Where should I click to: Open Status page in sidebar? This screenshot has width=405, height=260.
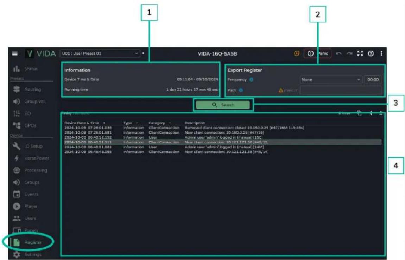pos(25,69)
